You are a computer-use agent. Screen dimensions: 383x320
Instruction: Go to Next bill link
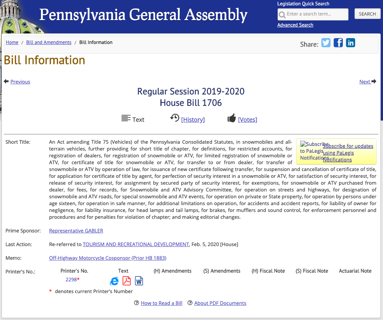(365, 82)
